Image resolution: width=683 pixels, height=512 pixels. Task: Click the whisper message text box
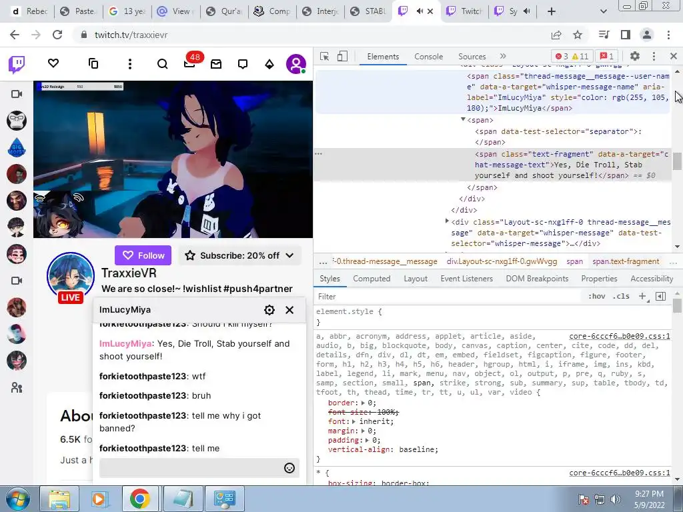191,468
